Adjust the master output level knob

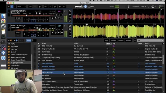128,7
